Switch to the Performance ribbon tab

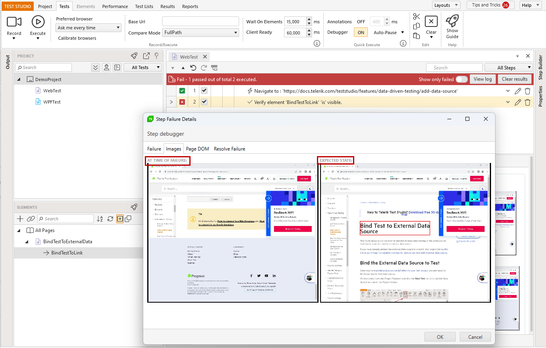click(x=115, y=6)
